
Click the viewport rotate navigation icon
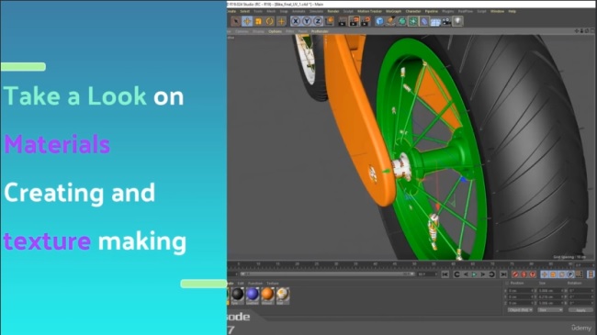(x=587, y=31)
